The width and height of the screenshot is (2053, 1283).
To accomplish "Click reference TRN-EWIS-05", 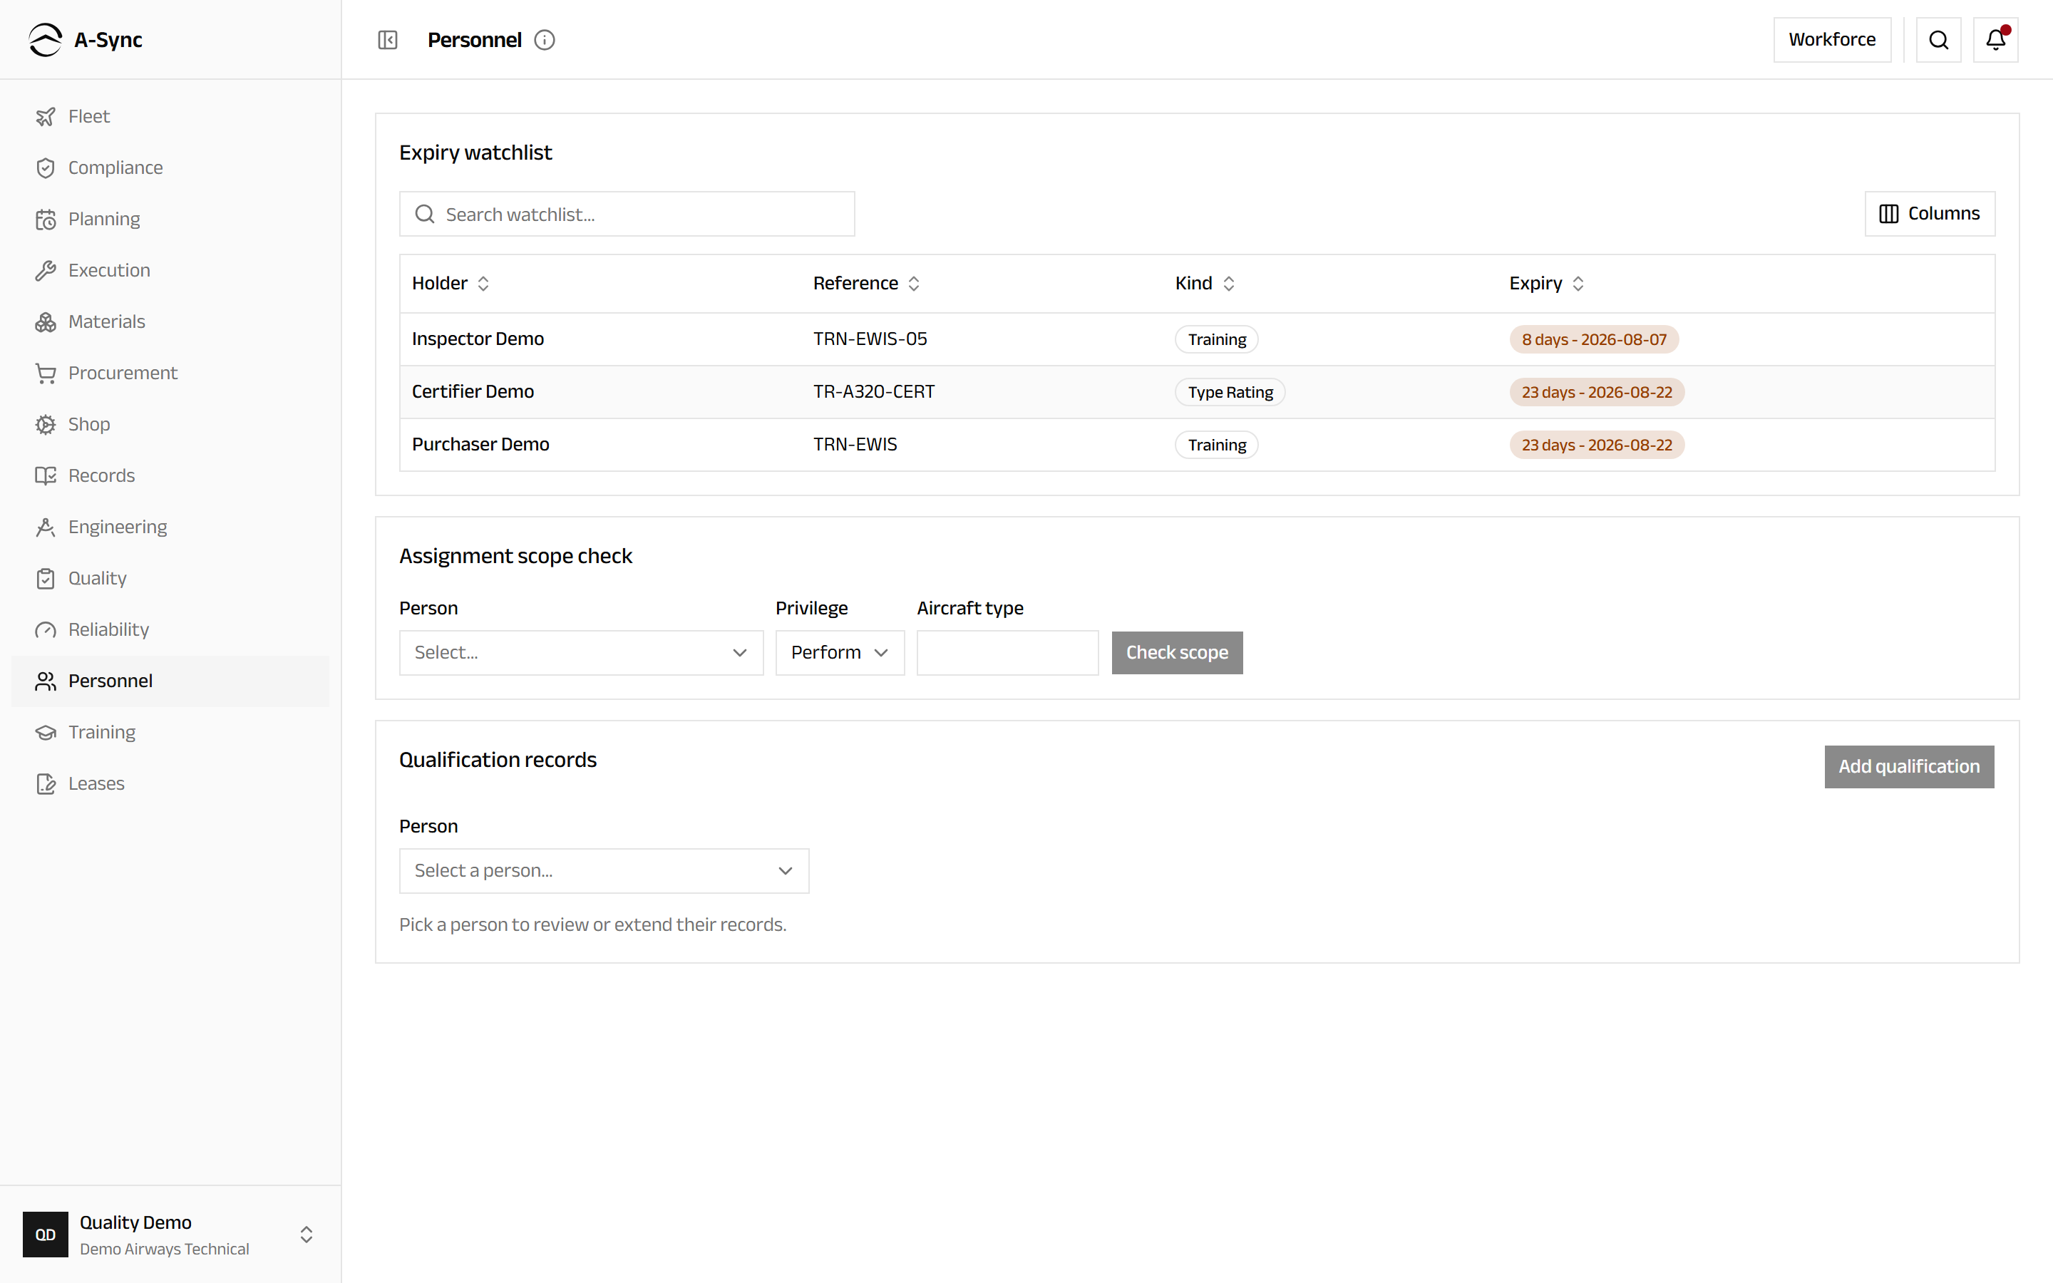I will [x=870, y=339].
